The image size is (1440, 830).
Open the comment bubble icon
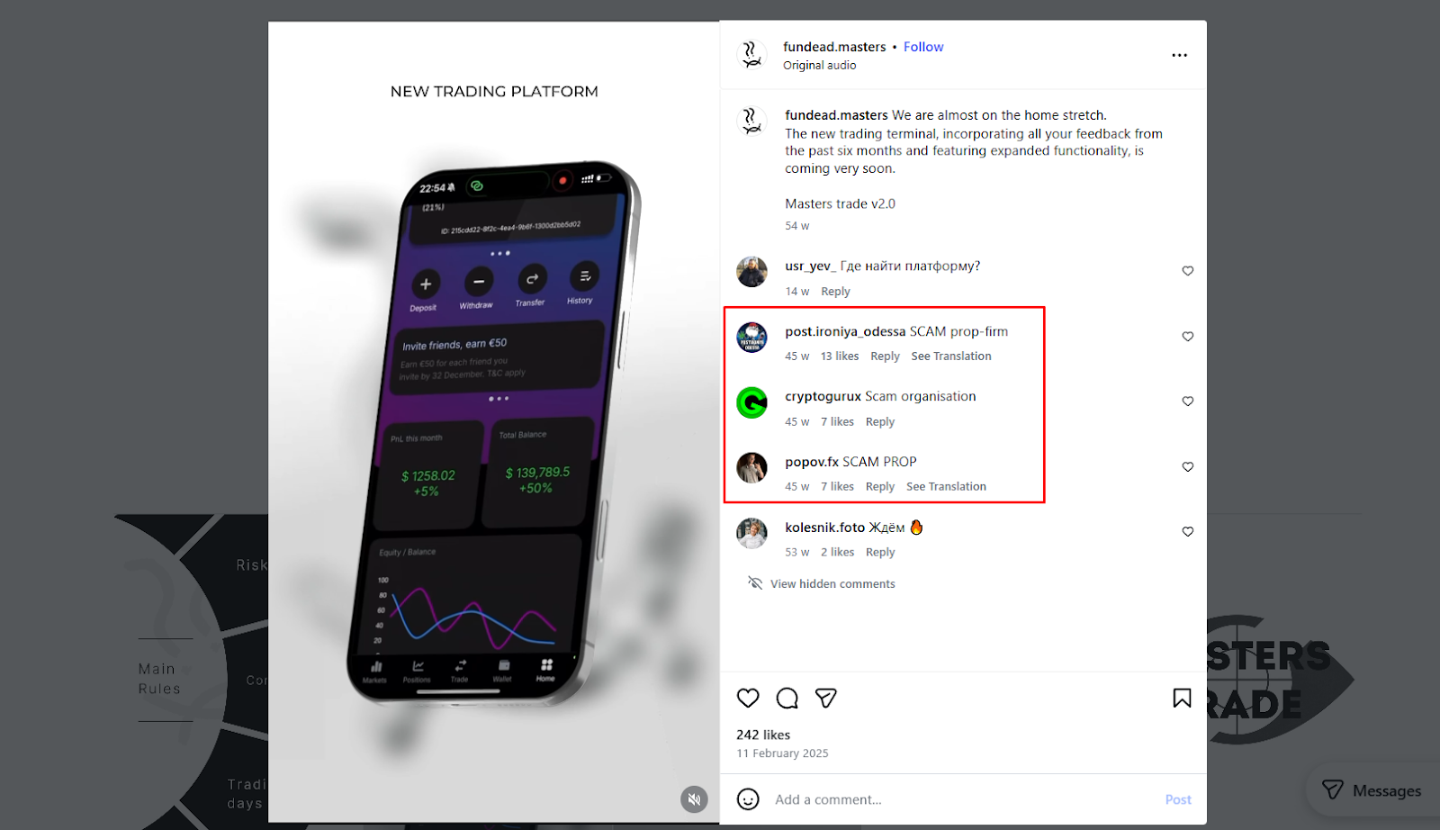point(787,698)
